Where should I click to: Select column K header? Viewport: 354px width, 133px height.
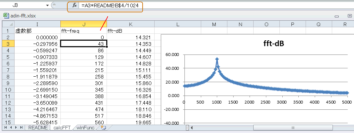pyautogui.click(x=131, y=24)
